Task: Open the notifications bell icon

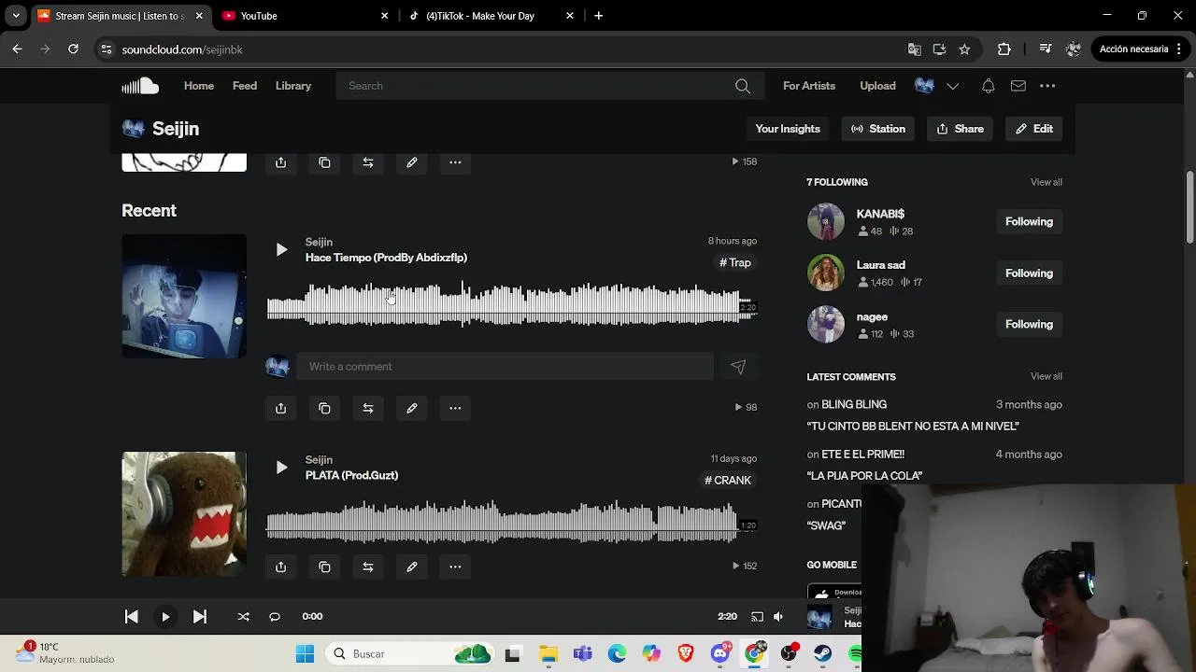Action: pos(988,86)
